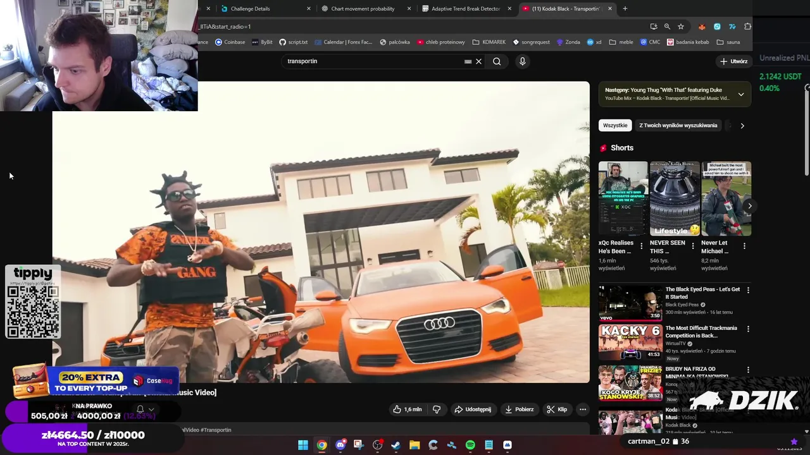810x455 pixels.
Task: Clear the search text with the X icon
Action: point(479,61)
